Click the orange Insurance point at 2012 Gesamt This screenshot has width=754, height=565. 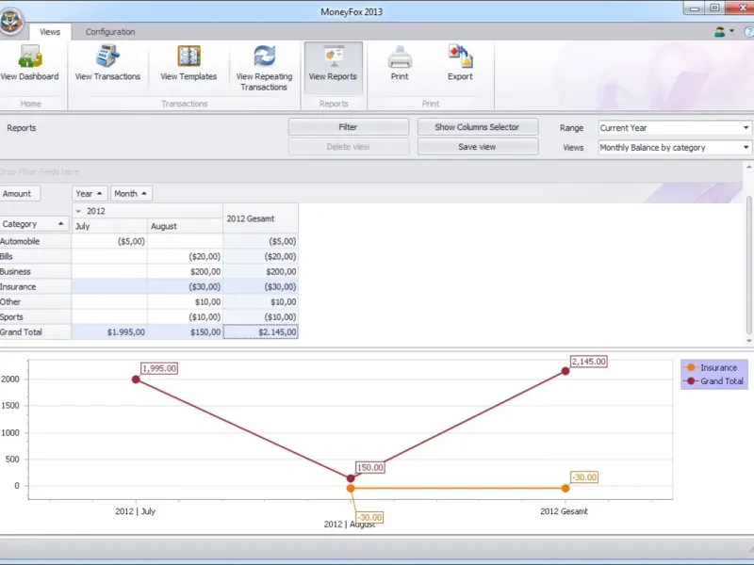pyautogui.click(x=565, y=488)
